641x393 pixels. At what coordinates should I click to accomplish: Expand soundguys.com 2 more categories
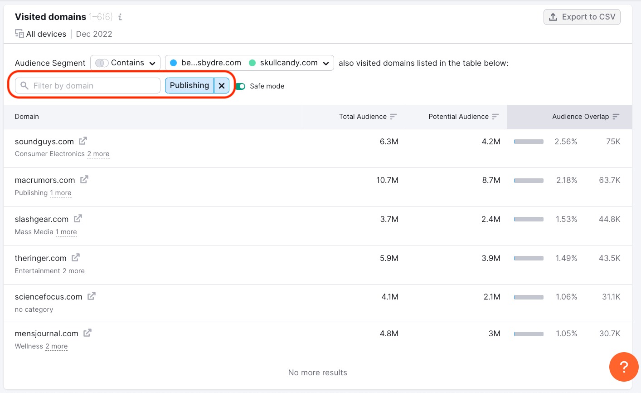tap(98, 154)
